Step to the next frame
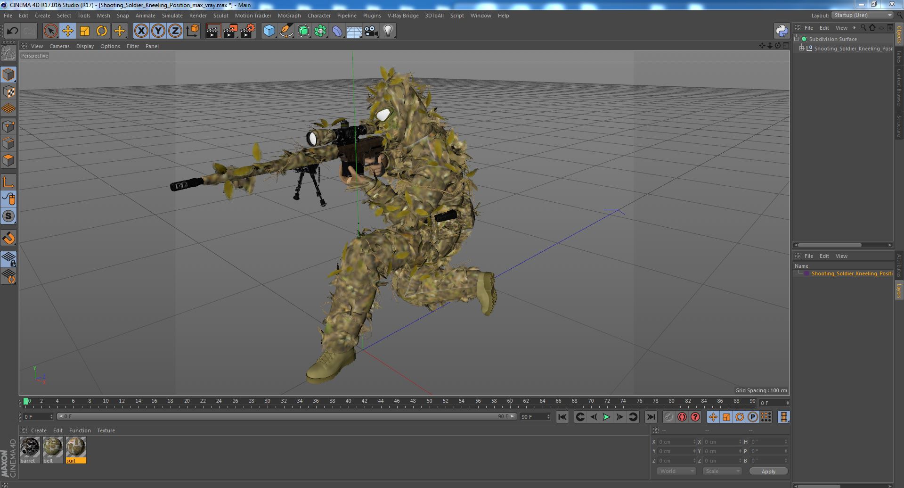904x488 pixels. click(620, 417)
